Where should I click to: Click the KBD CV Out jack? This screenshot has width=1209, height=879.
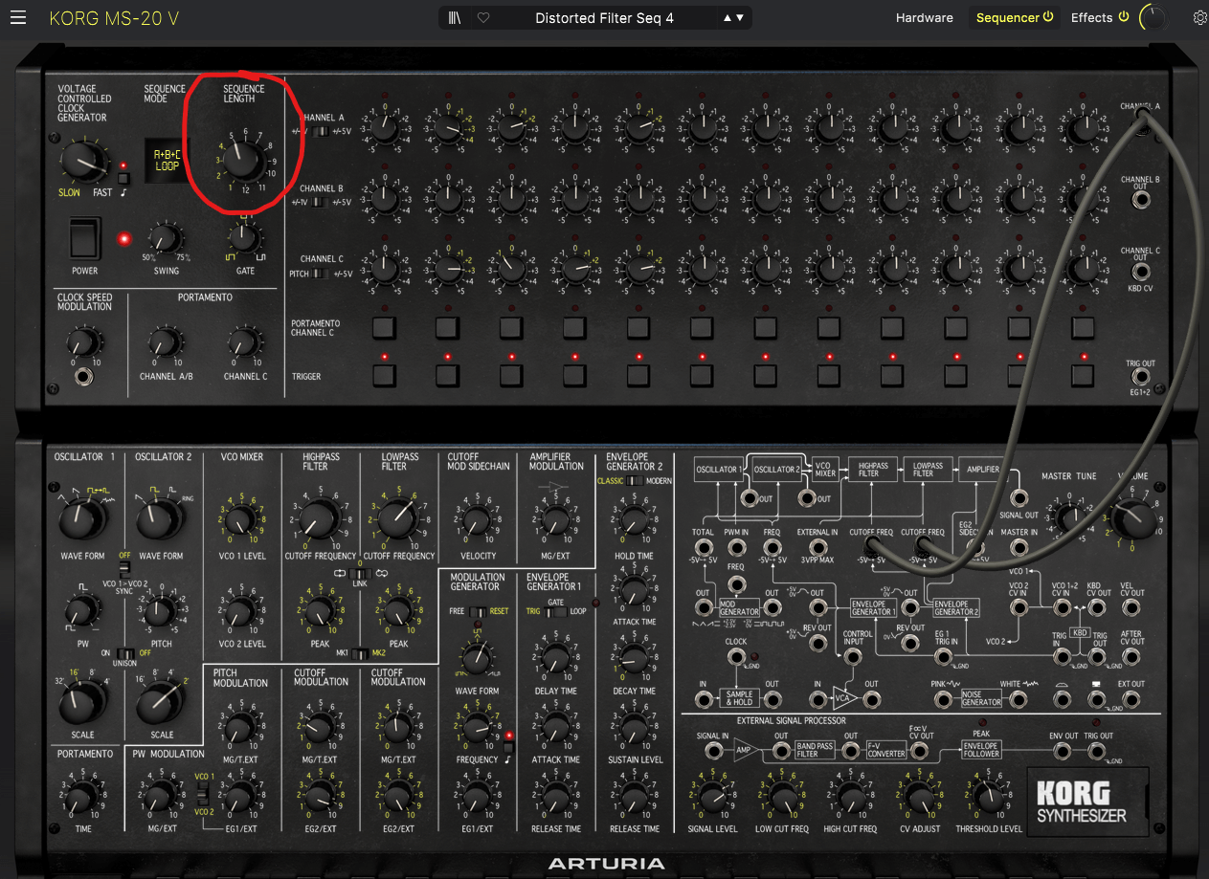(x=1098, y=609)
